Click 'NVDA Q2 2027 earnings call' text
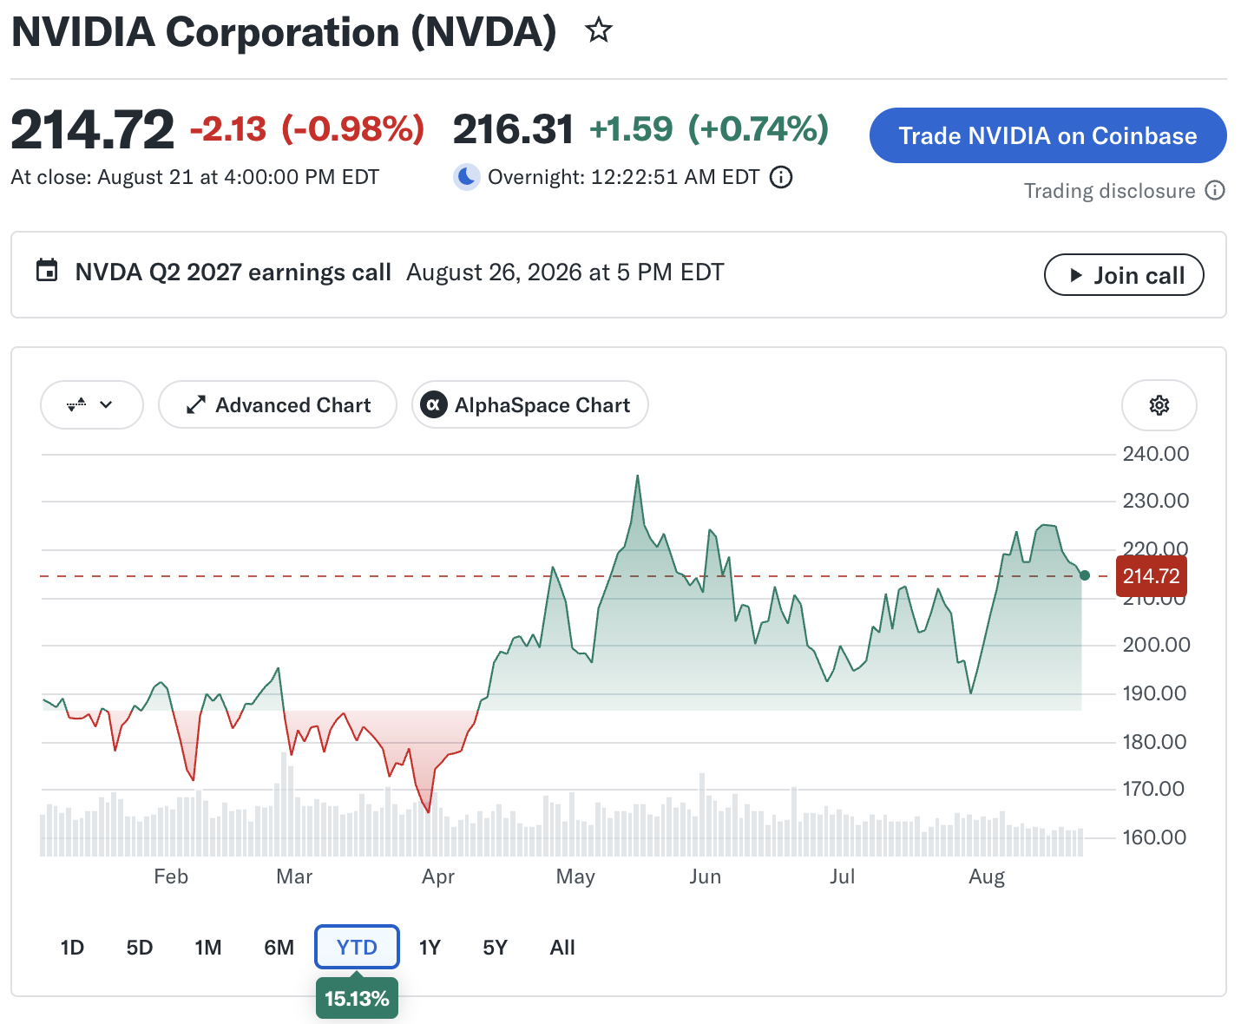 click(x=233, y=272)
